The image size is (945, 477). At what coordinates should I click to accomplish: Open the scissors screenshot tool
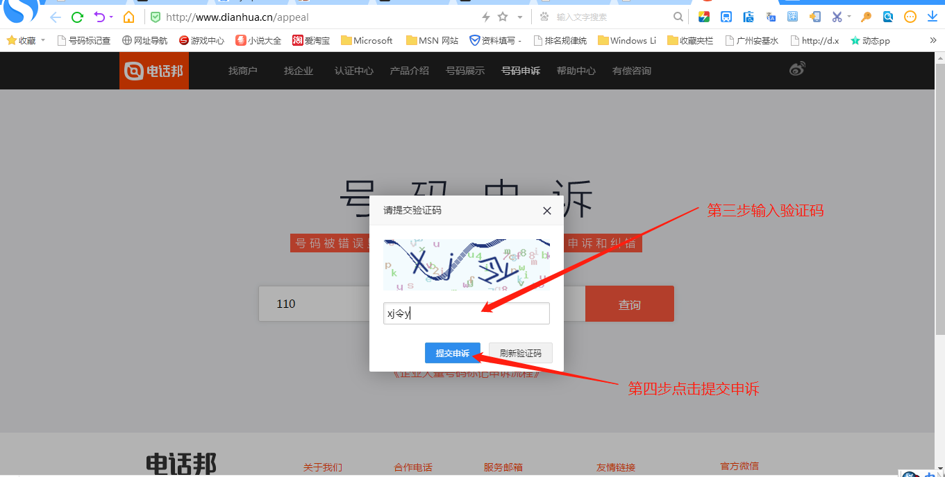point(837,17)
